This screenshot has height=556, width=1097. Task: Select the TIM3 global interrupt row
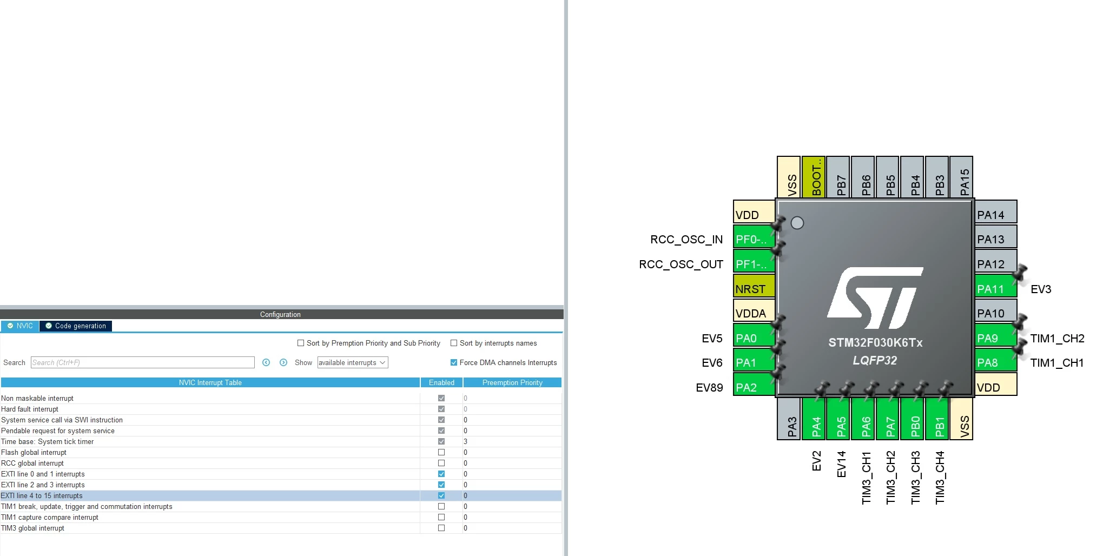point(281,528)
